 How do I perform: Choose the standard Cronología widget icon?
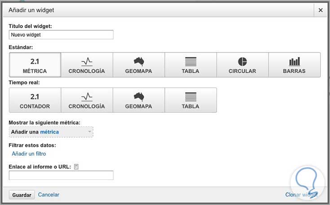tap(87, 65)
